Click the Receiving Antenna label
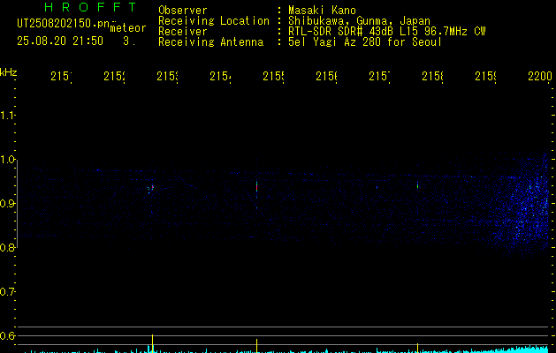 (211, 42)
